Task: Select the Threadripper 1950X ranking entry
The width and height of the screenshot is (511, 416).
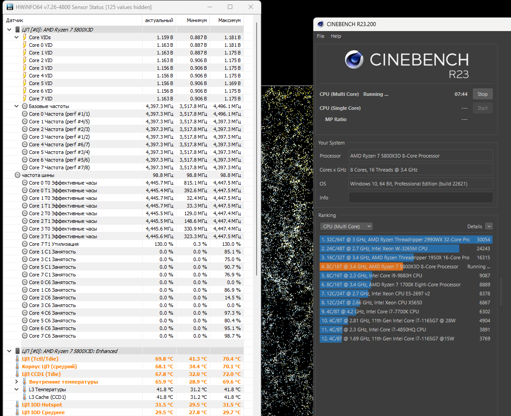Action: point(406,258)
